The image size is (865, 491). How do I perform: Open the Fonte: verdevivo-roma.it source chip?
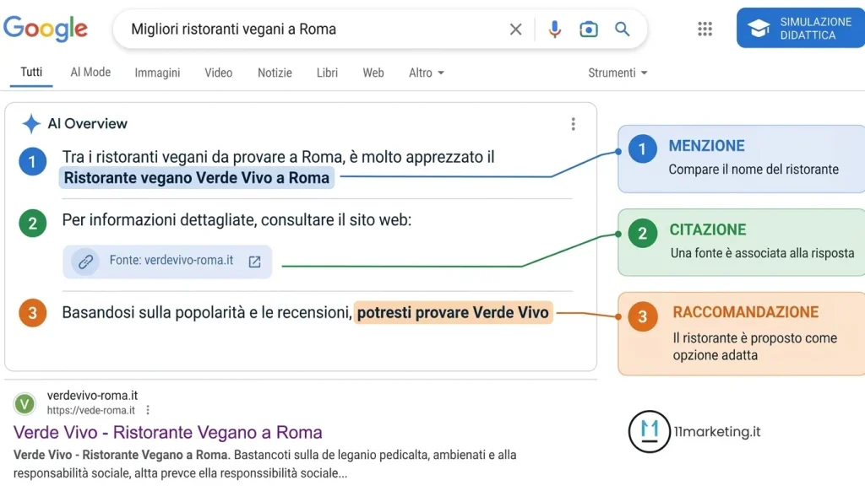pos(167,262)
